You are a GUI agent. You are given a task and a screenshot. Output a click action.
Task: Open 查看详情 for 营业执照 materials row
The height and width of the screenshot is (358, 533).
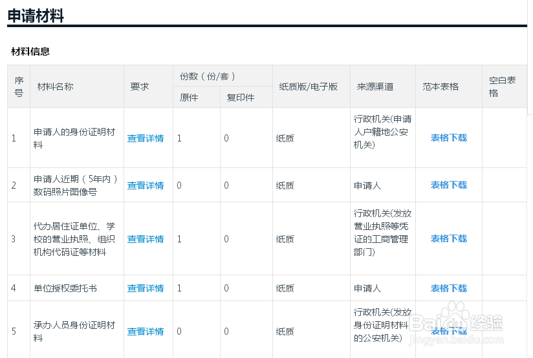point(146,239)
